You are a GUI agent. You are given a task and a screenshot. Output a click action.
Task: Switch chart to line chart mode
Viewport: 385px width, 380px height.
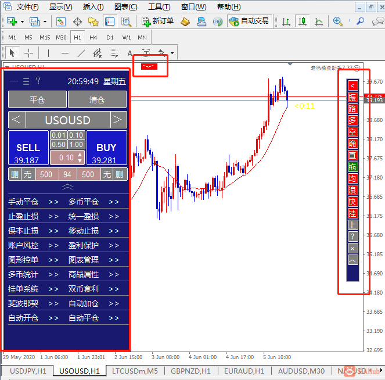(319, 22)
